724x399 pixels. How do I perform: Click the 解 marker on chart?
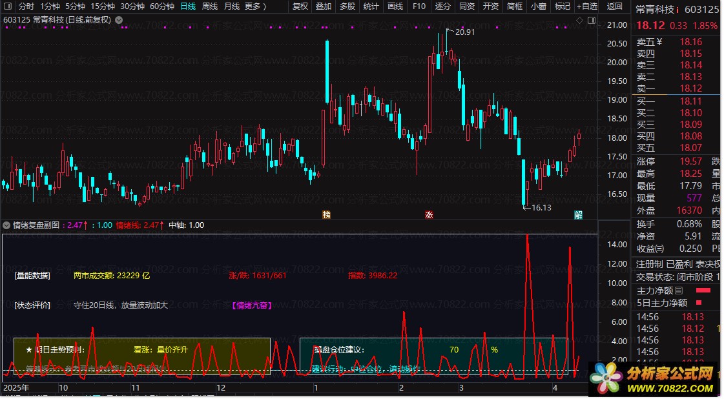[x=578, y=215]
